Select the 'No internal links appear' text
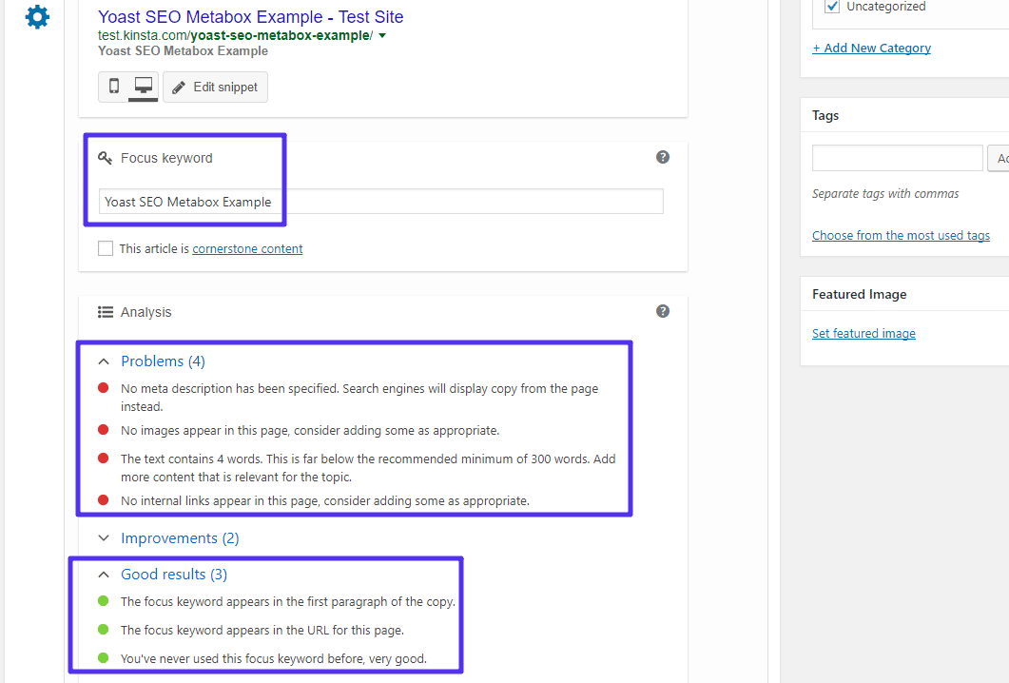Image resolution: width=1009 pixels, height=683 pixels. coord(325,500)
